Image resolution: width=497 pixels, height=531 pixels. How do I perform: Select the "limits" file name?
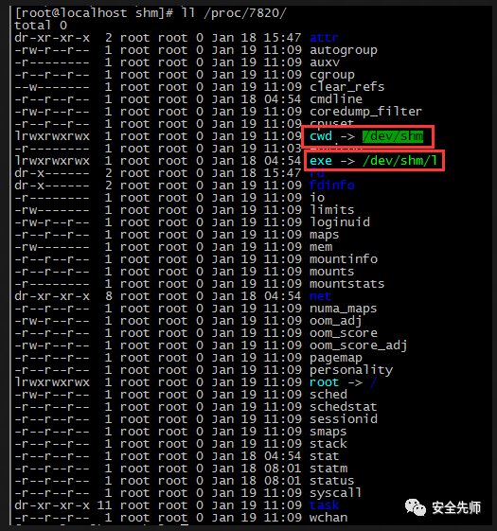click(x=331, y=209)
